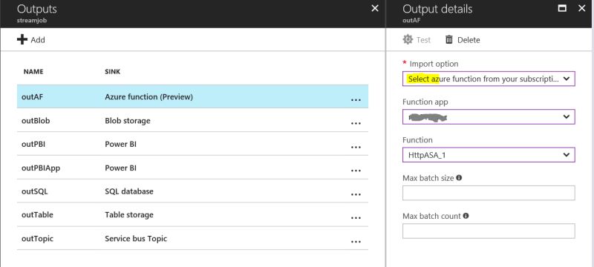This screenshot has height=267, width=594.
Task: Select the outSQL output name
Action: (34, 191)
